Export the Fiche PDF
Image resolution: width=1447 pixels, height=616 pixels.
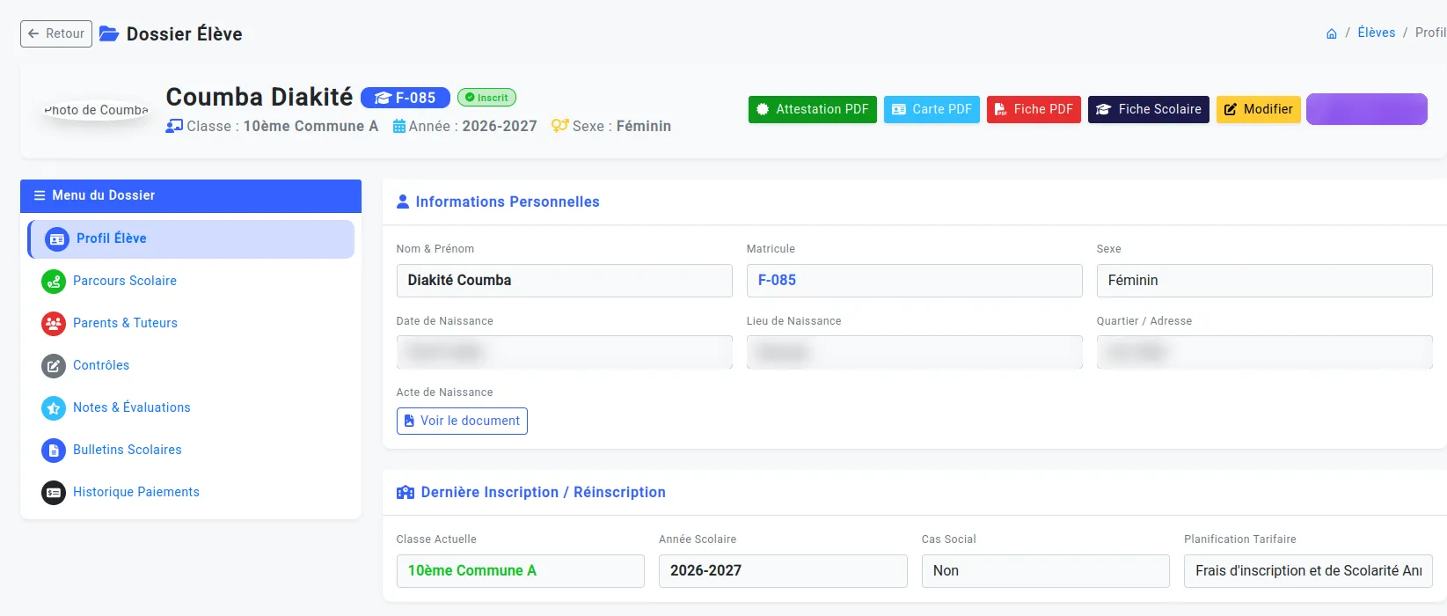click(1034, 109)
